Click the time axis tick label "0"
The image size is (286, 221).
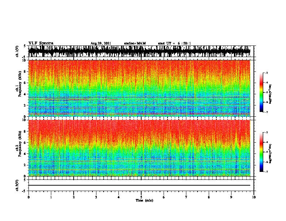click(x=29, y=197)
